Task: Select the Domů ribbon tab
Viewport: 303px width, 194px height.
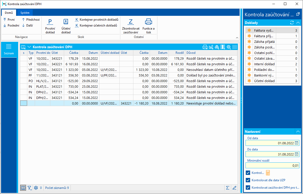Action: coord(9,13)
